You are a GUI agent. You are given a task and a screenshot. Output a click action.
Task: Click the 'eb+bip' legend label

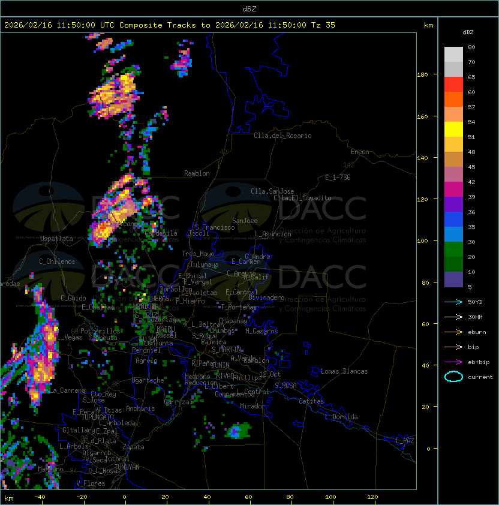[x=479, y=362]
